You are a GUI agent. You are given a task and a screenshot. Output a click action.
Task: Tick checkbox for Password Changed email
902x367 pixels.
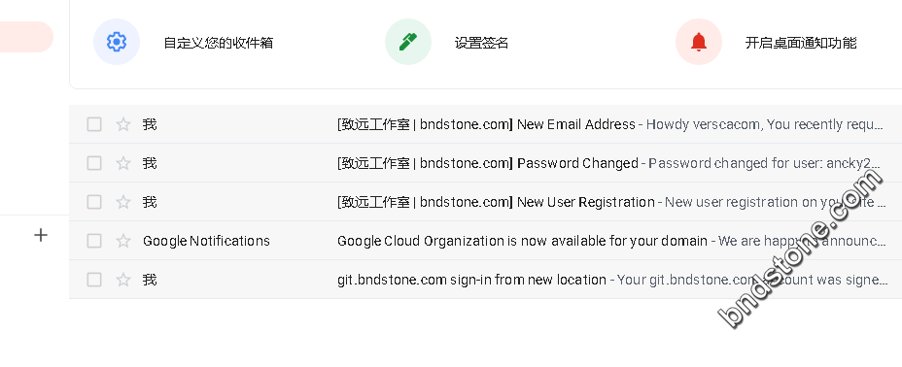pyautogui.click(x=94, y=163)
